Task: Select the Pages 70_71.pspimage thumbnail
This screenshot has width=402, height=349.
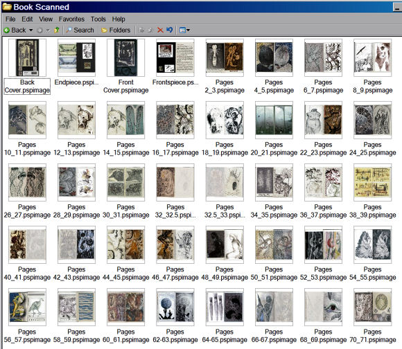Action: (372, 307)
